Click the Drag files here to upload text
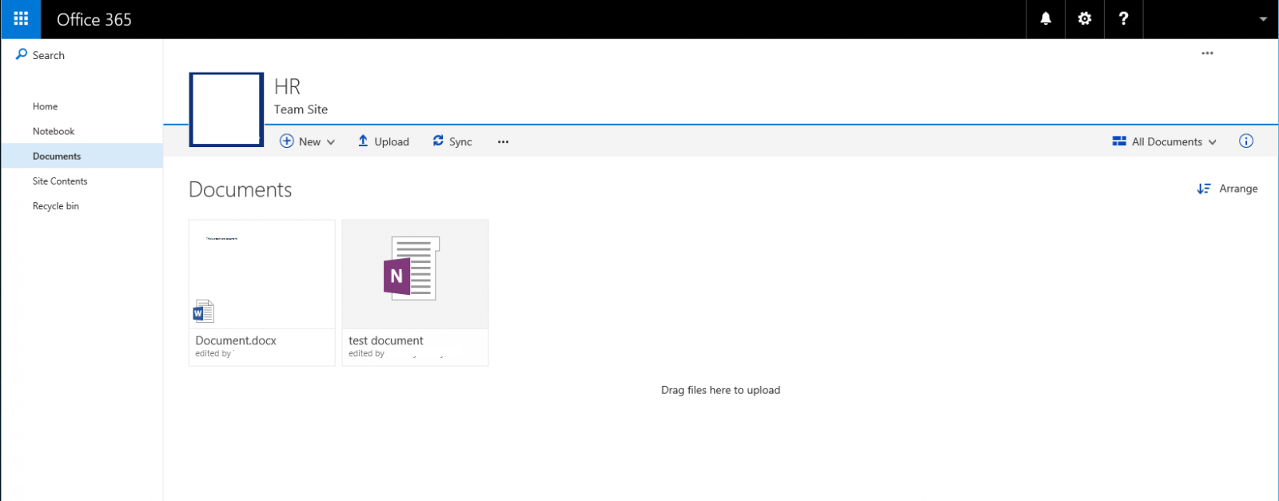The width and height of the screenshot is (1279, 501). [x=720, y=390]
